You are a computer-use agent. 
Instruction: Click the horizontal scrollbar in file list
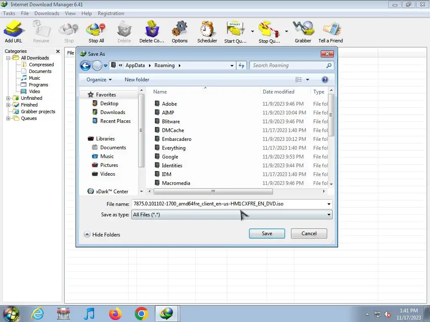213,191
